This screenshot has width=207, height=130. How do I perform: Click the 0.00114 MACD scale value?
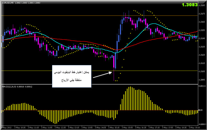click(202, 86)
